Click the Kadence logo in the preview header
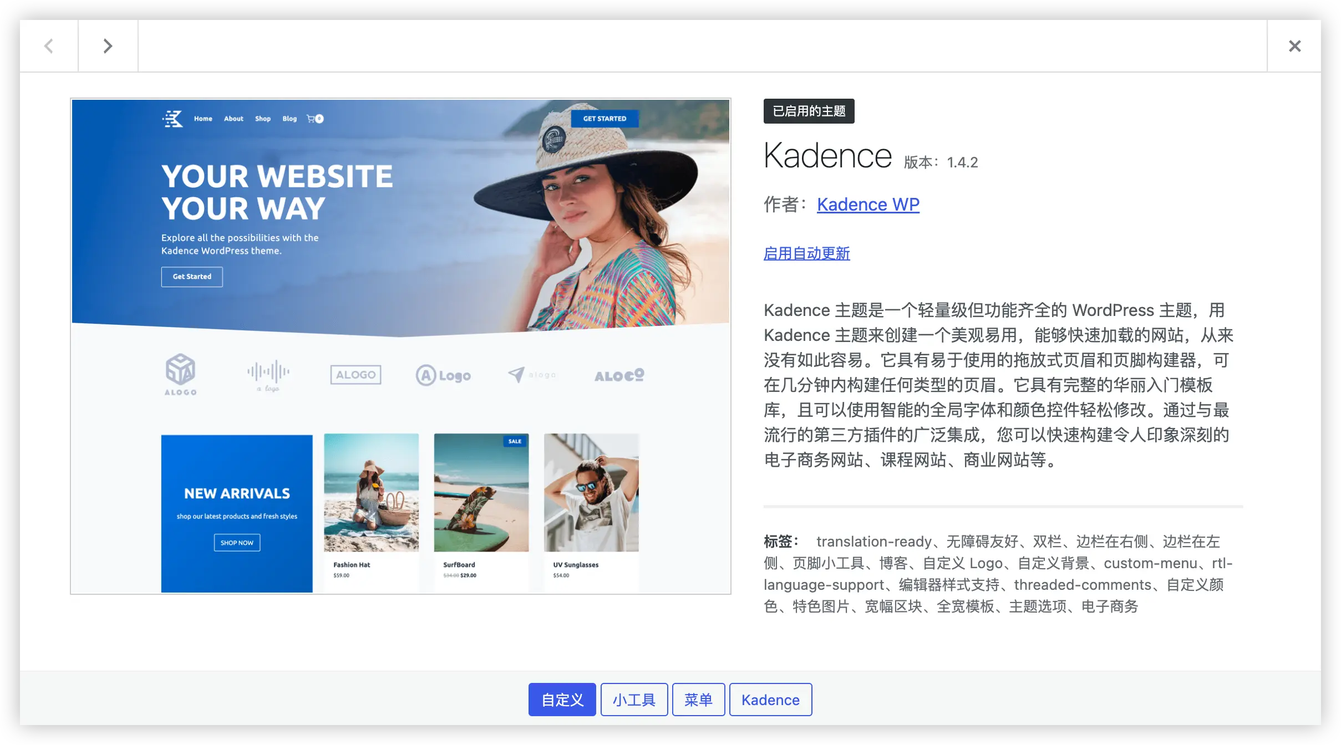Screen dimensions: 1341x745 [x=172, y=119]
